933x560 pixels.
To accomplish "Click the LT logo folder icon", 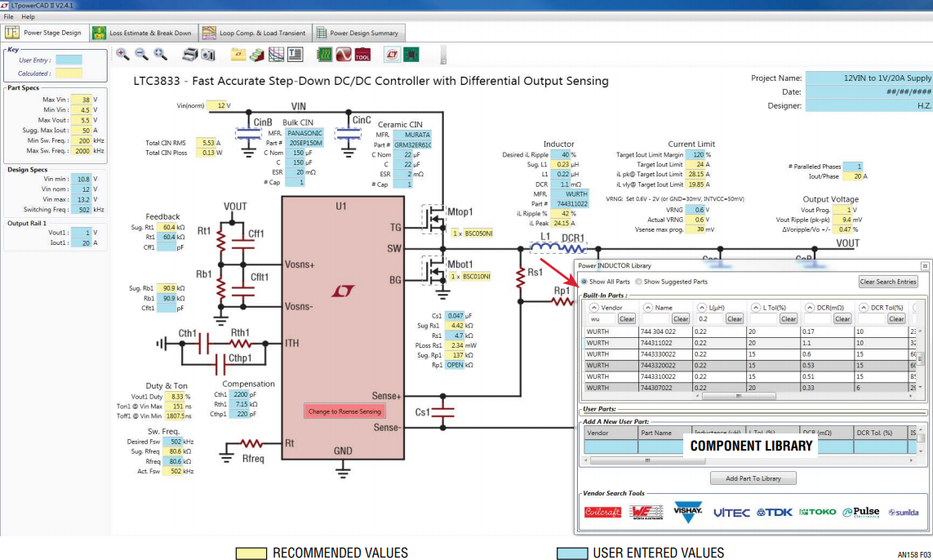I will coord(238,55).
